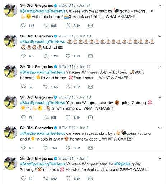This screenshot has height=184, width=166.
Task: Retweet the Jun 9 tweet
Action: pyautogui.click(x=46, y=148)
